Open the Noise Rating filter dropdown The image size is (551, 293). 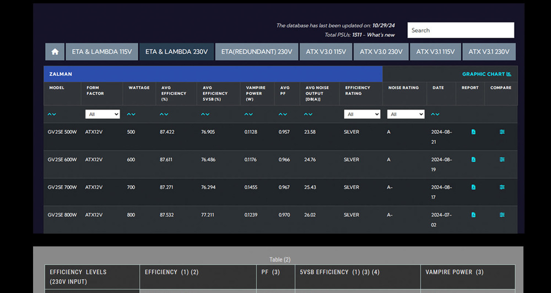click(x=406, y=114)
